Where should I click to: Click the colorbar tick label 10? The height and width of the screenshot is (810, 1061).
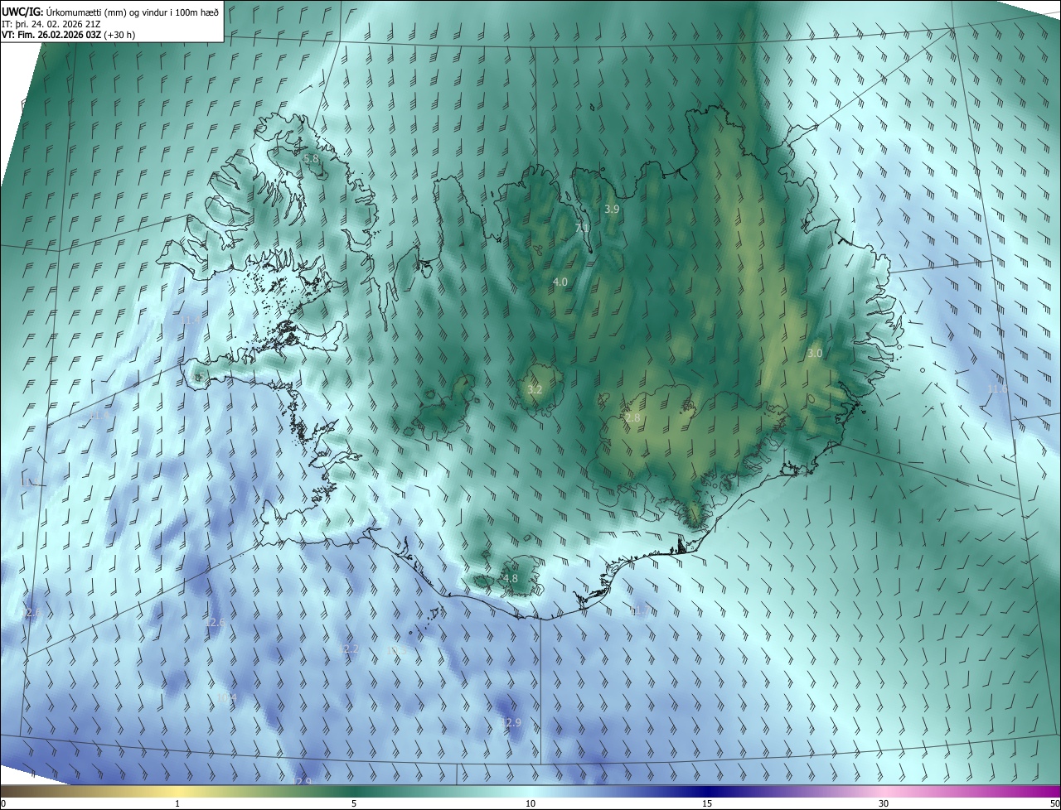(x=530, y=803)
